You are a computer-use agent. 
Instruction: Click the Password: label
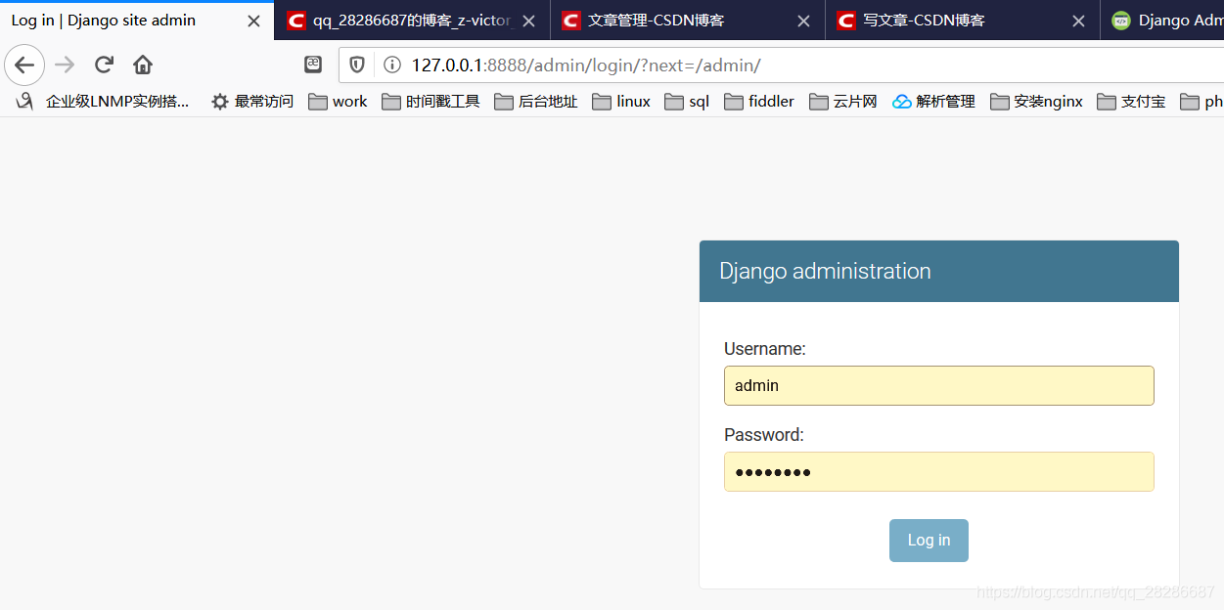(x=764, y=435)
